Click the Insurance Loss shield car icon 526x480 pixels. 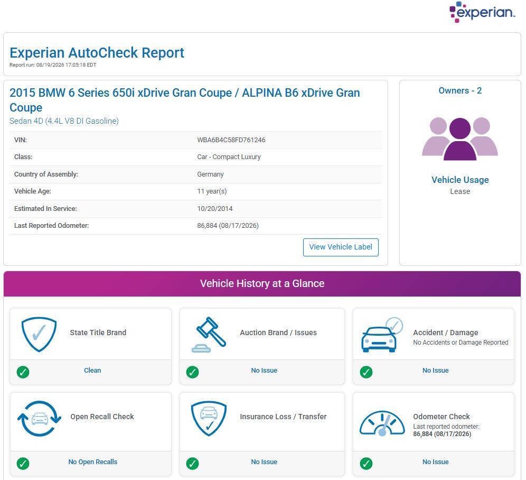coord(209,419)
